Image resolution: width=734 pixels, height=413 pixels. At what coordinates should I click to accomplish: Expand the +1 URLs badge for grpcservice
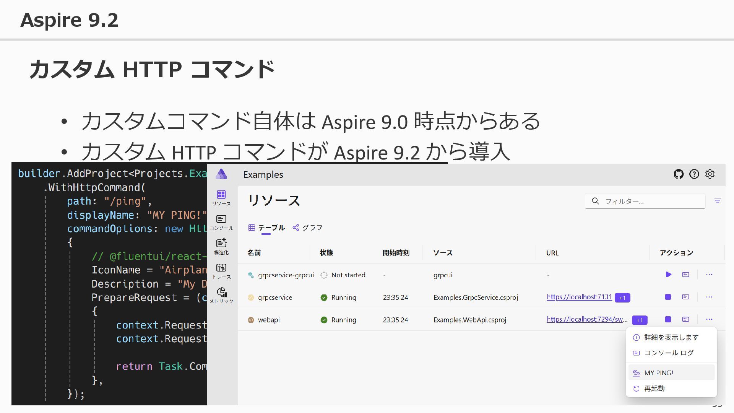pyautogui.click(x=622, y=298)
